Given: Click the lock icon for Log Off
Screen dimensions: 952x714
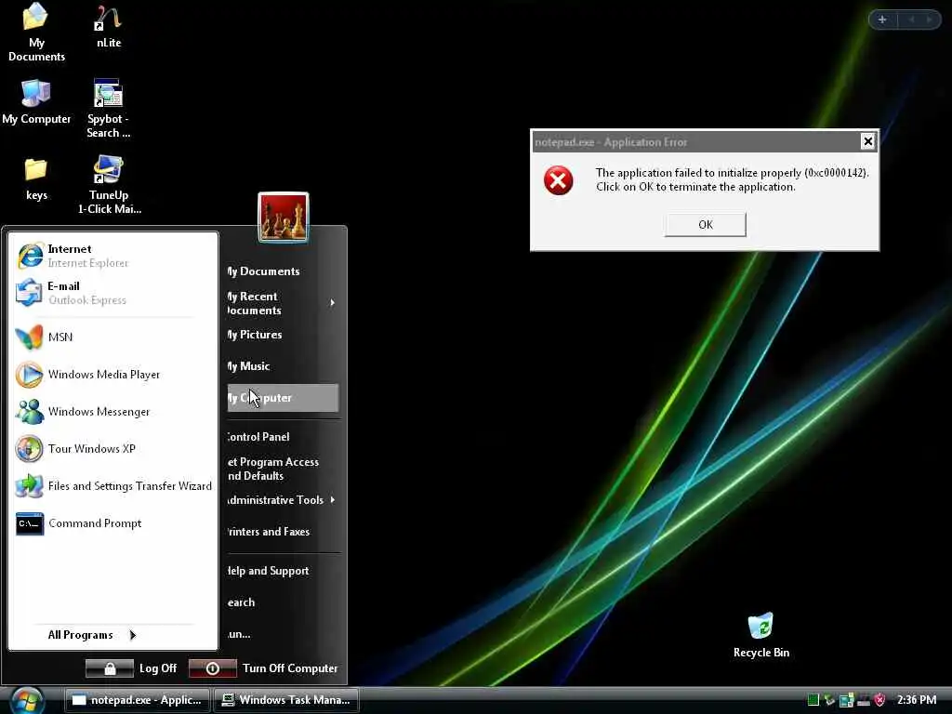Looking at the screenshot, I should (x=110, y=668).
